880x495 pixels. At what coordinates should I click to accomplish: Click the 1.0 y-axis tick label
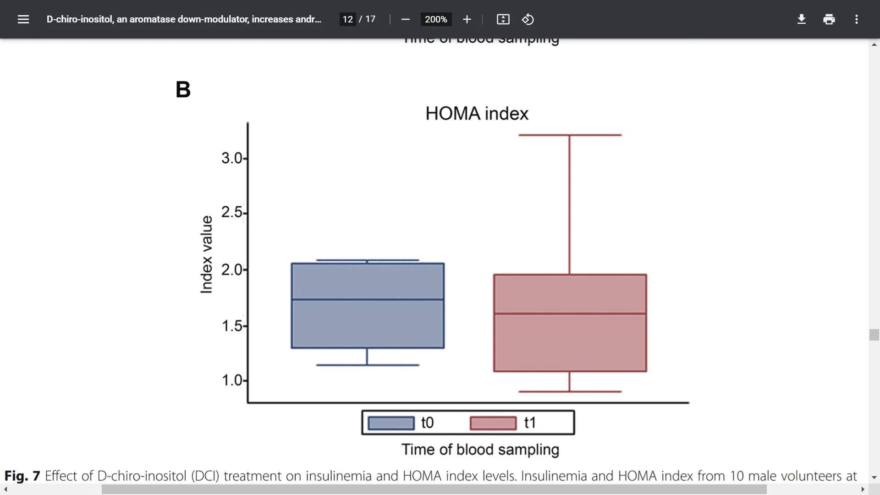(231, 380)
